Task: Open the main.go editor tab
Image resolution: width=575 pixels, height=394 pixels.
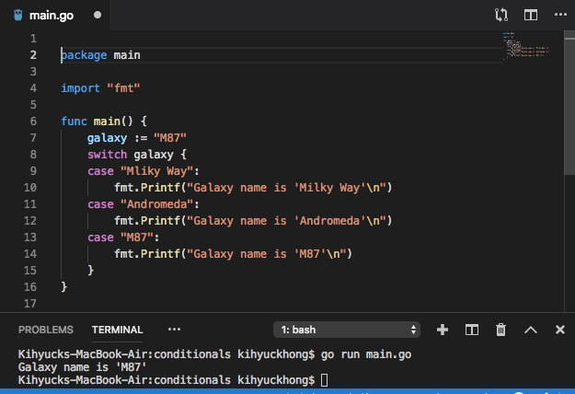Action: [54, 15]
